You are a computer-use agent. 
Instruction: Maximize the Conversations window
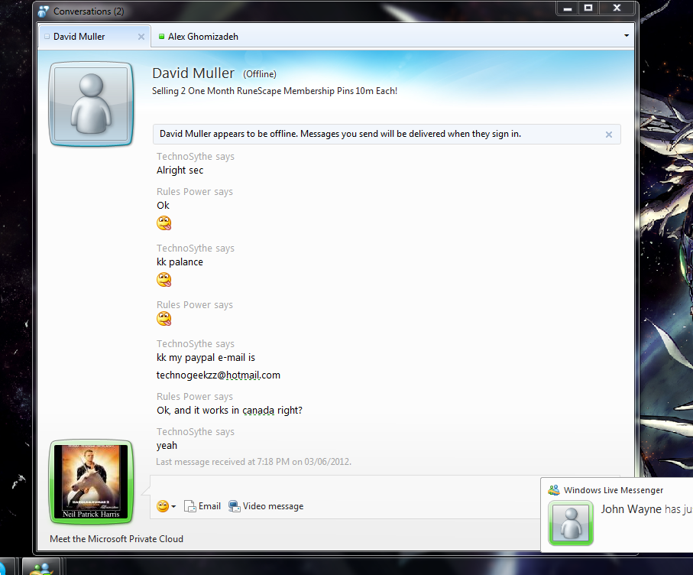(x=588, y=8)
